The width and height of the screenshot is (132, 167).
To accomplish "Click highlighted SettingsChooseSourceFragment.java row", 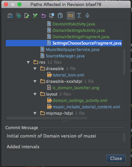I will pos(64,43).
